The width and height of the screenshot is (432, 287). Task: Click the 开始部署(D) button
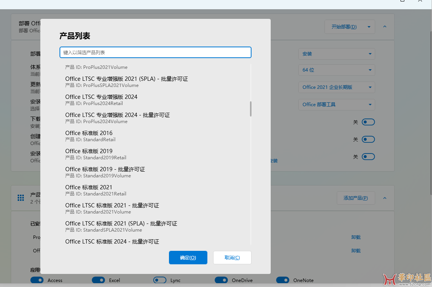[x=344, y=27]
